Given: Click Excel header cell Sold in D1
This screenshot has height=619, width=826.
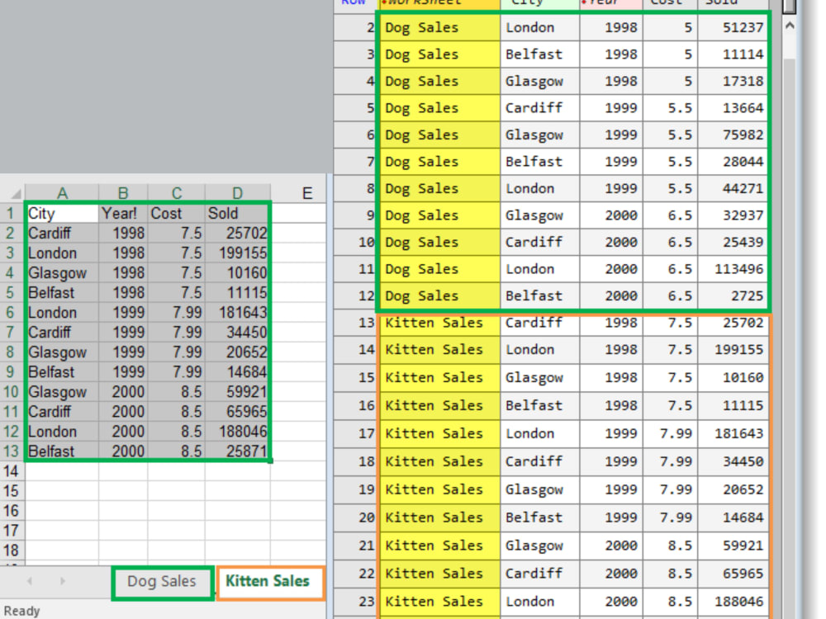Looking at the screenshot, I should 238,213.
